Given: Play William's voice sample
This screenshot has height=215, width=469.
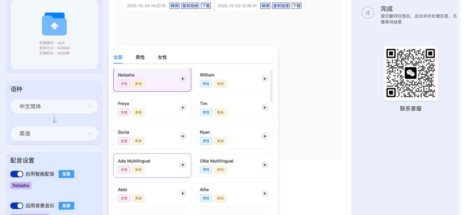Looking at the screenshot, I should pos(265,79).
